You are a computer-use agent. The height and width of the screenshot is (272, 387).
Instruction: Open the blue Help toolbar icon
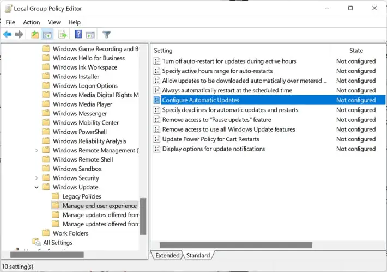coord(78,34)
